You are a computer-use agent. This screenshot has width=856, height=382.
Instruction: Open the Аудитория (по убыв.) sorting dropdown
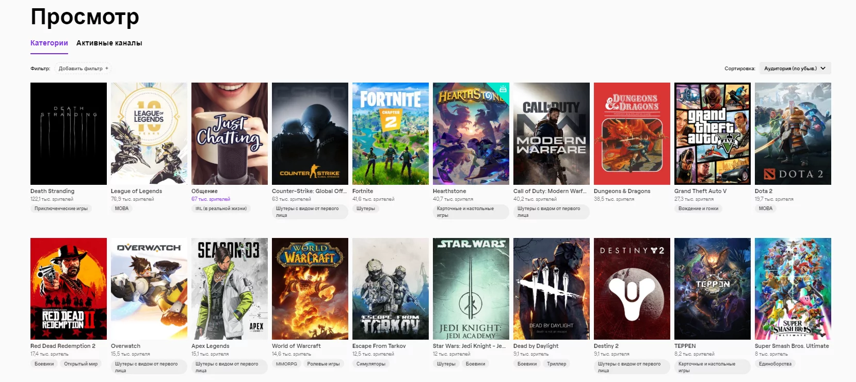(795, 68)
